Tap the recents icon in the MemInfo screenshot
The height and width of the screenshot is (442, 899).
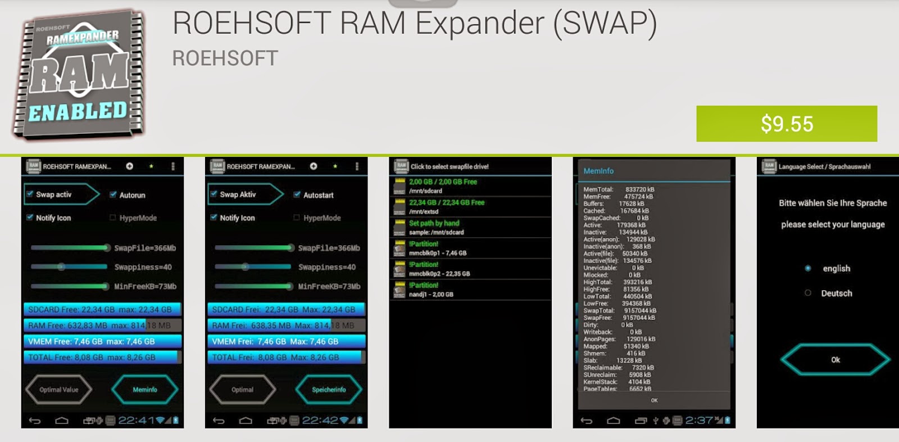(641, 420)
